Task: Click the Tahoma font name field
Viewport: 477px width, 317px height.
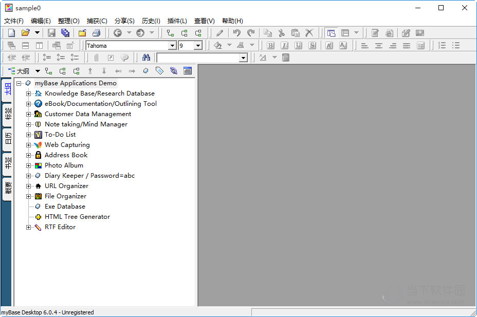Action: (127, 46)
